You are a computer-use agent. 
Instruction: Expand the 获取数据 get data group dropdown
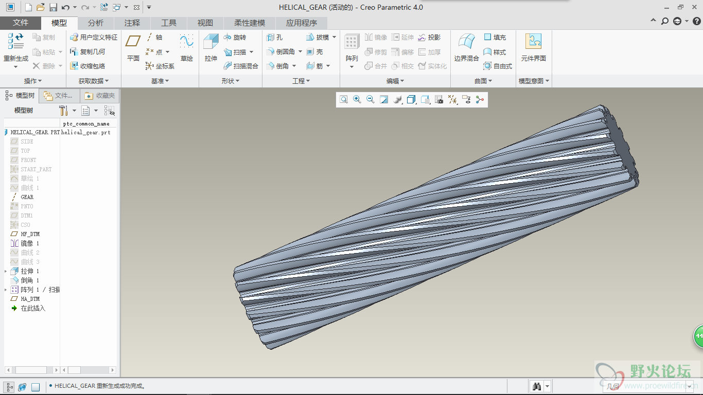click(94, 81)
